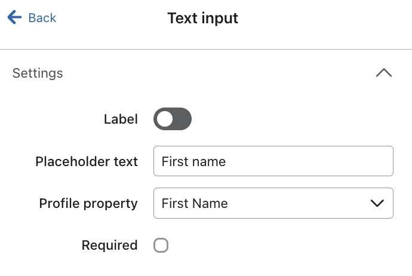The width and height of the screenshot is (412, 276).
Task: Open the Profile property dropdown
Action: (273, 203)
